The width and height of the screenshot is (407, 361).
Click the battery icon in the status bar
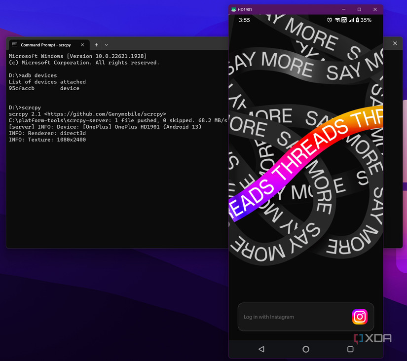click(358, 20)
